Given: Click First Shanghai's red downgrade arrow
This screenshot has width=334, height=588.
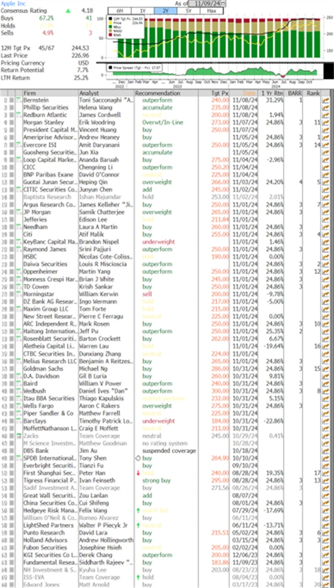Looking at the screenshot, I should pyautogui.click(x=138, y=473).
